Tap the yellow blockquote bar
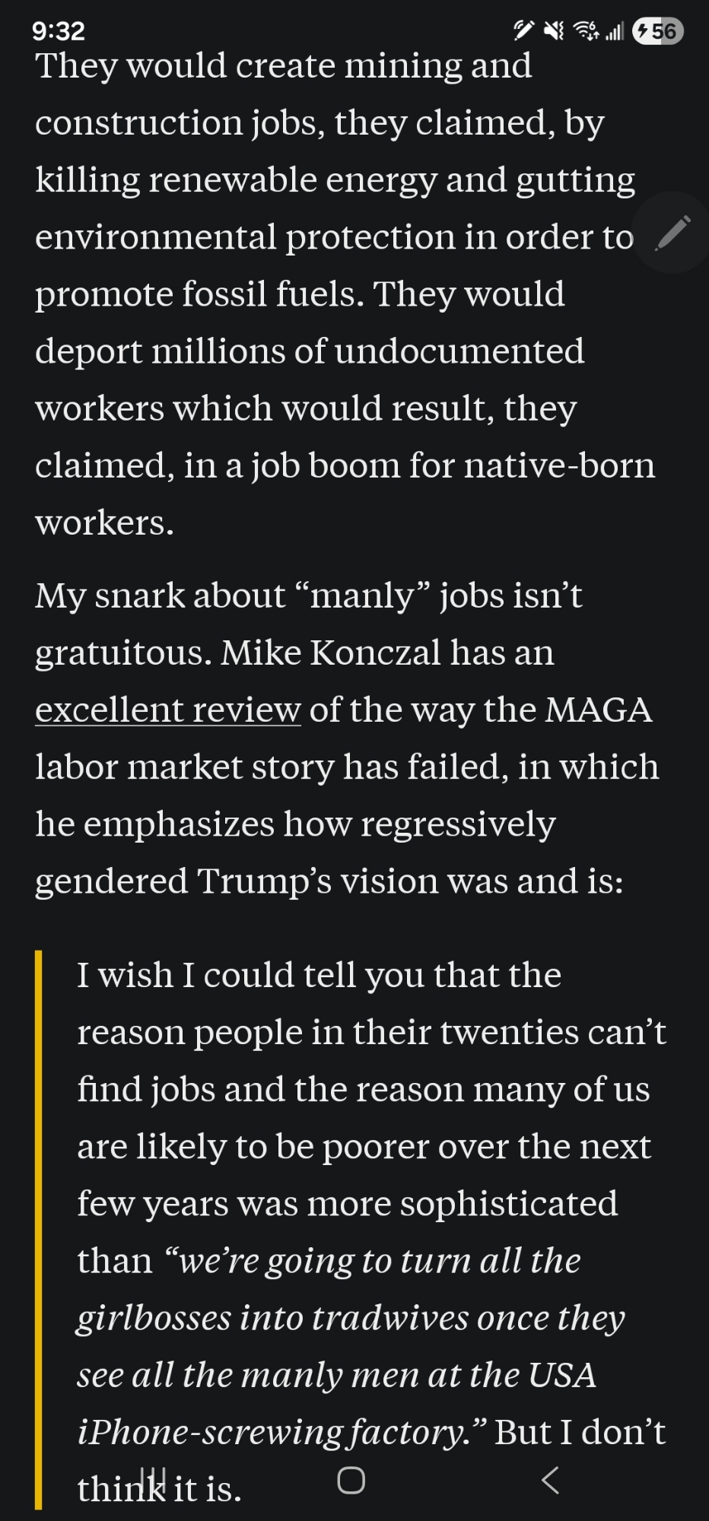 pyautogui.click(x=39, y=1230)
